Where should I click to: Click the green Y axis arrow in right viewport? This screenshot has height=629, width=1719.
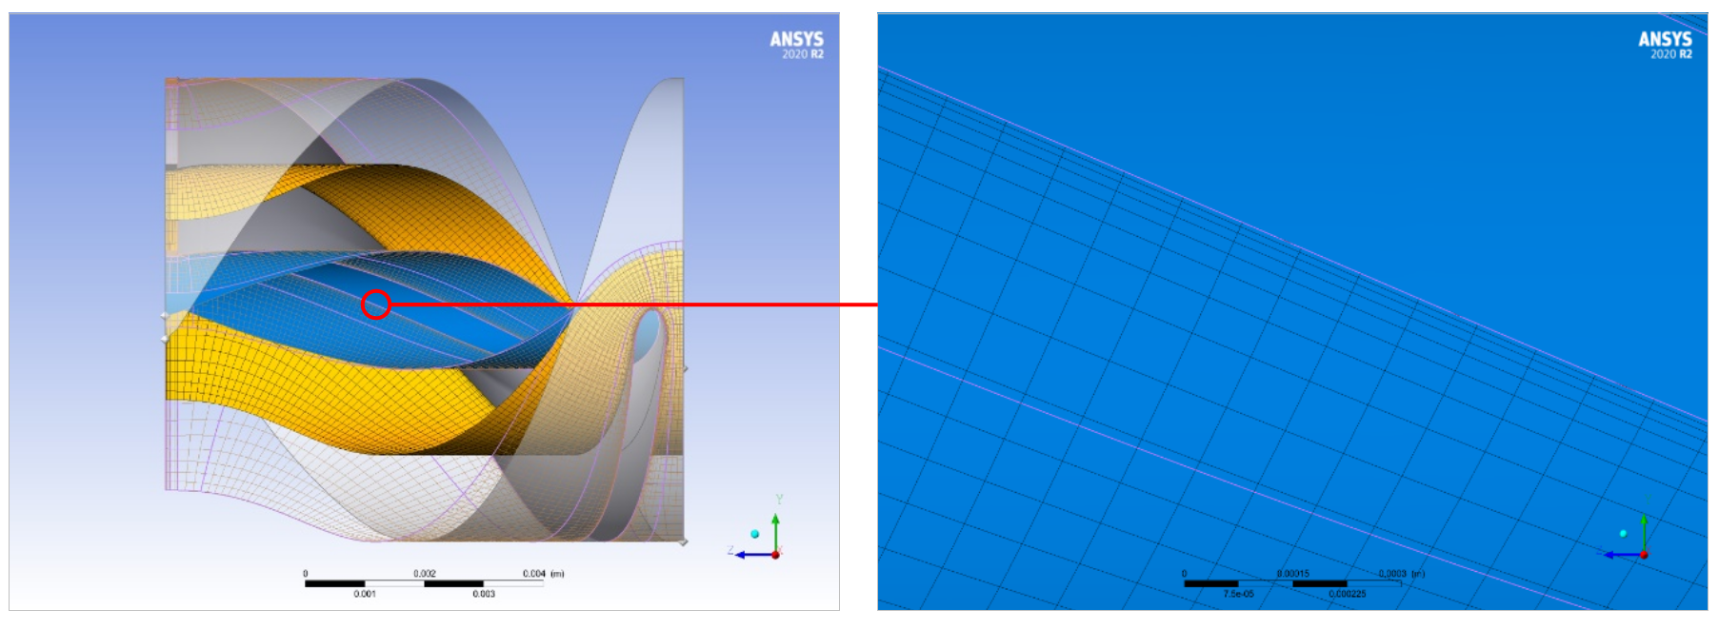click(x=1644, y=529)
